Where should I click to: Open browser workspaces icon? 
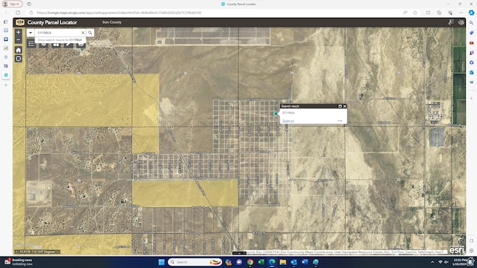click(29, 4)
